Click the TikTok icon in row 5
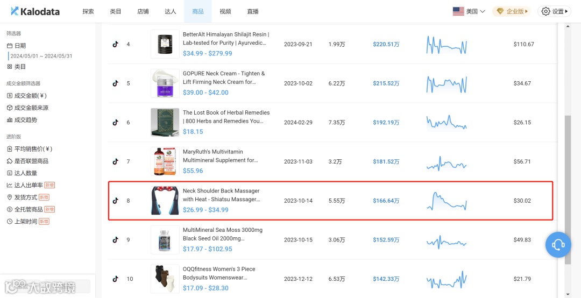 (x=115, y=83)
